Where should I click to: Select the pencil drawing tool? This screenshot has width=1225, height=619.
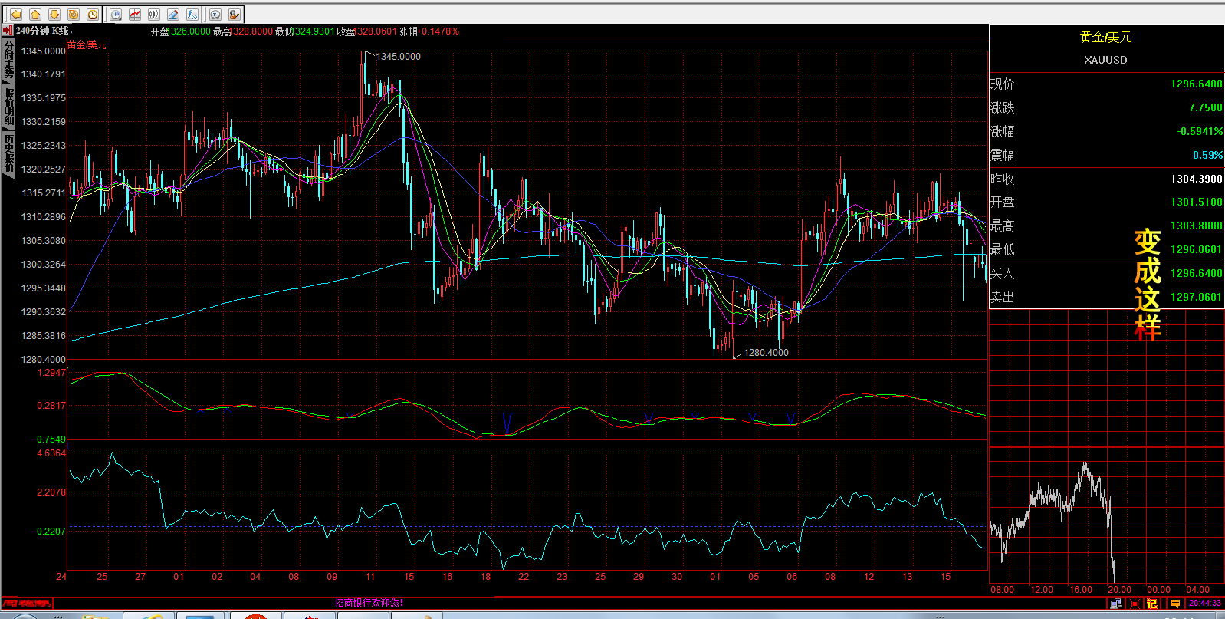(x=173, y=14)
